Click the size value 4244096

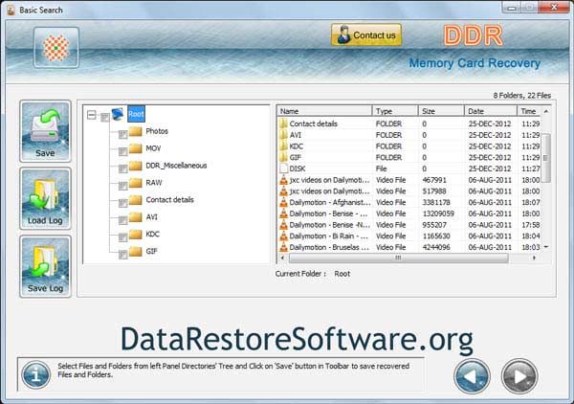click(x=436, y=247)
